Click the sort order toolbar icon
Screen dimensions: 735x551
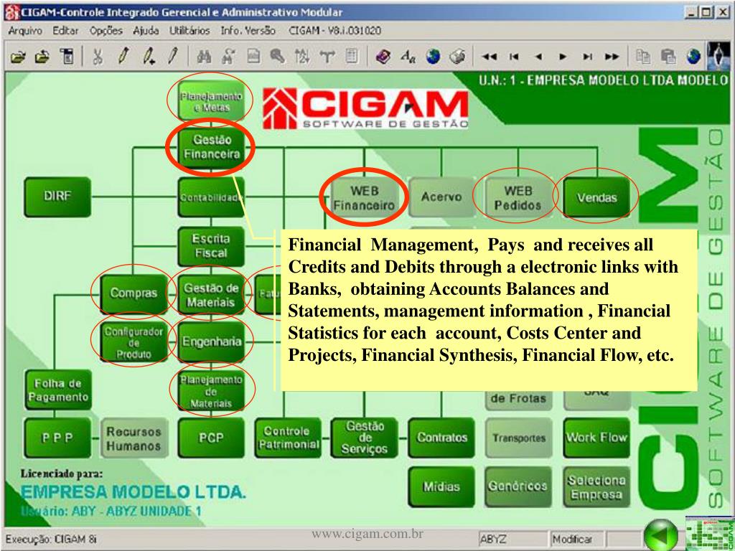(301, 57)
